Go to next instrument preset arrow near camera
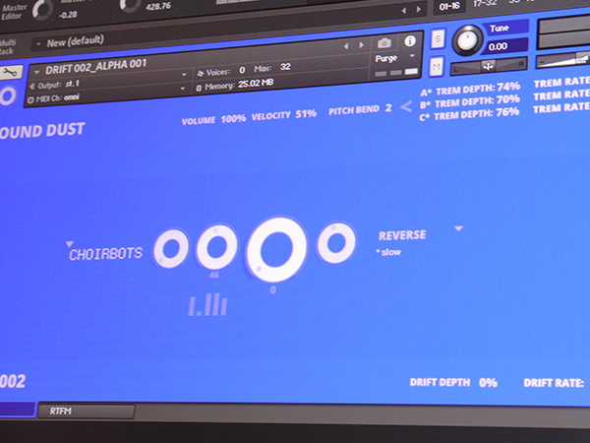The width and height of the screenshot is (590, 443). click(361, 45)
